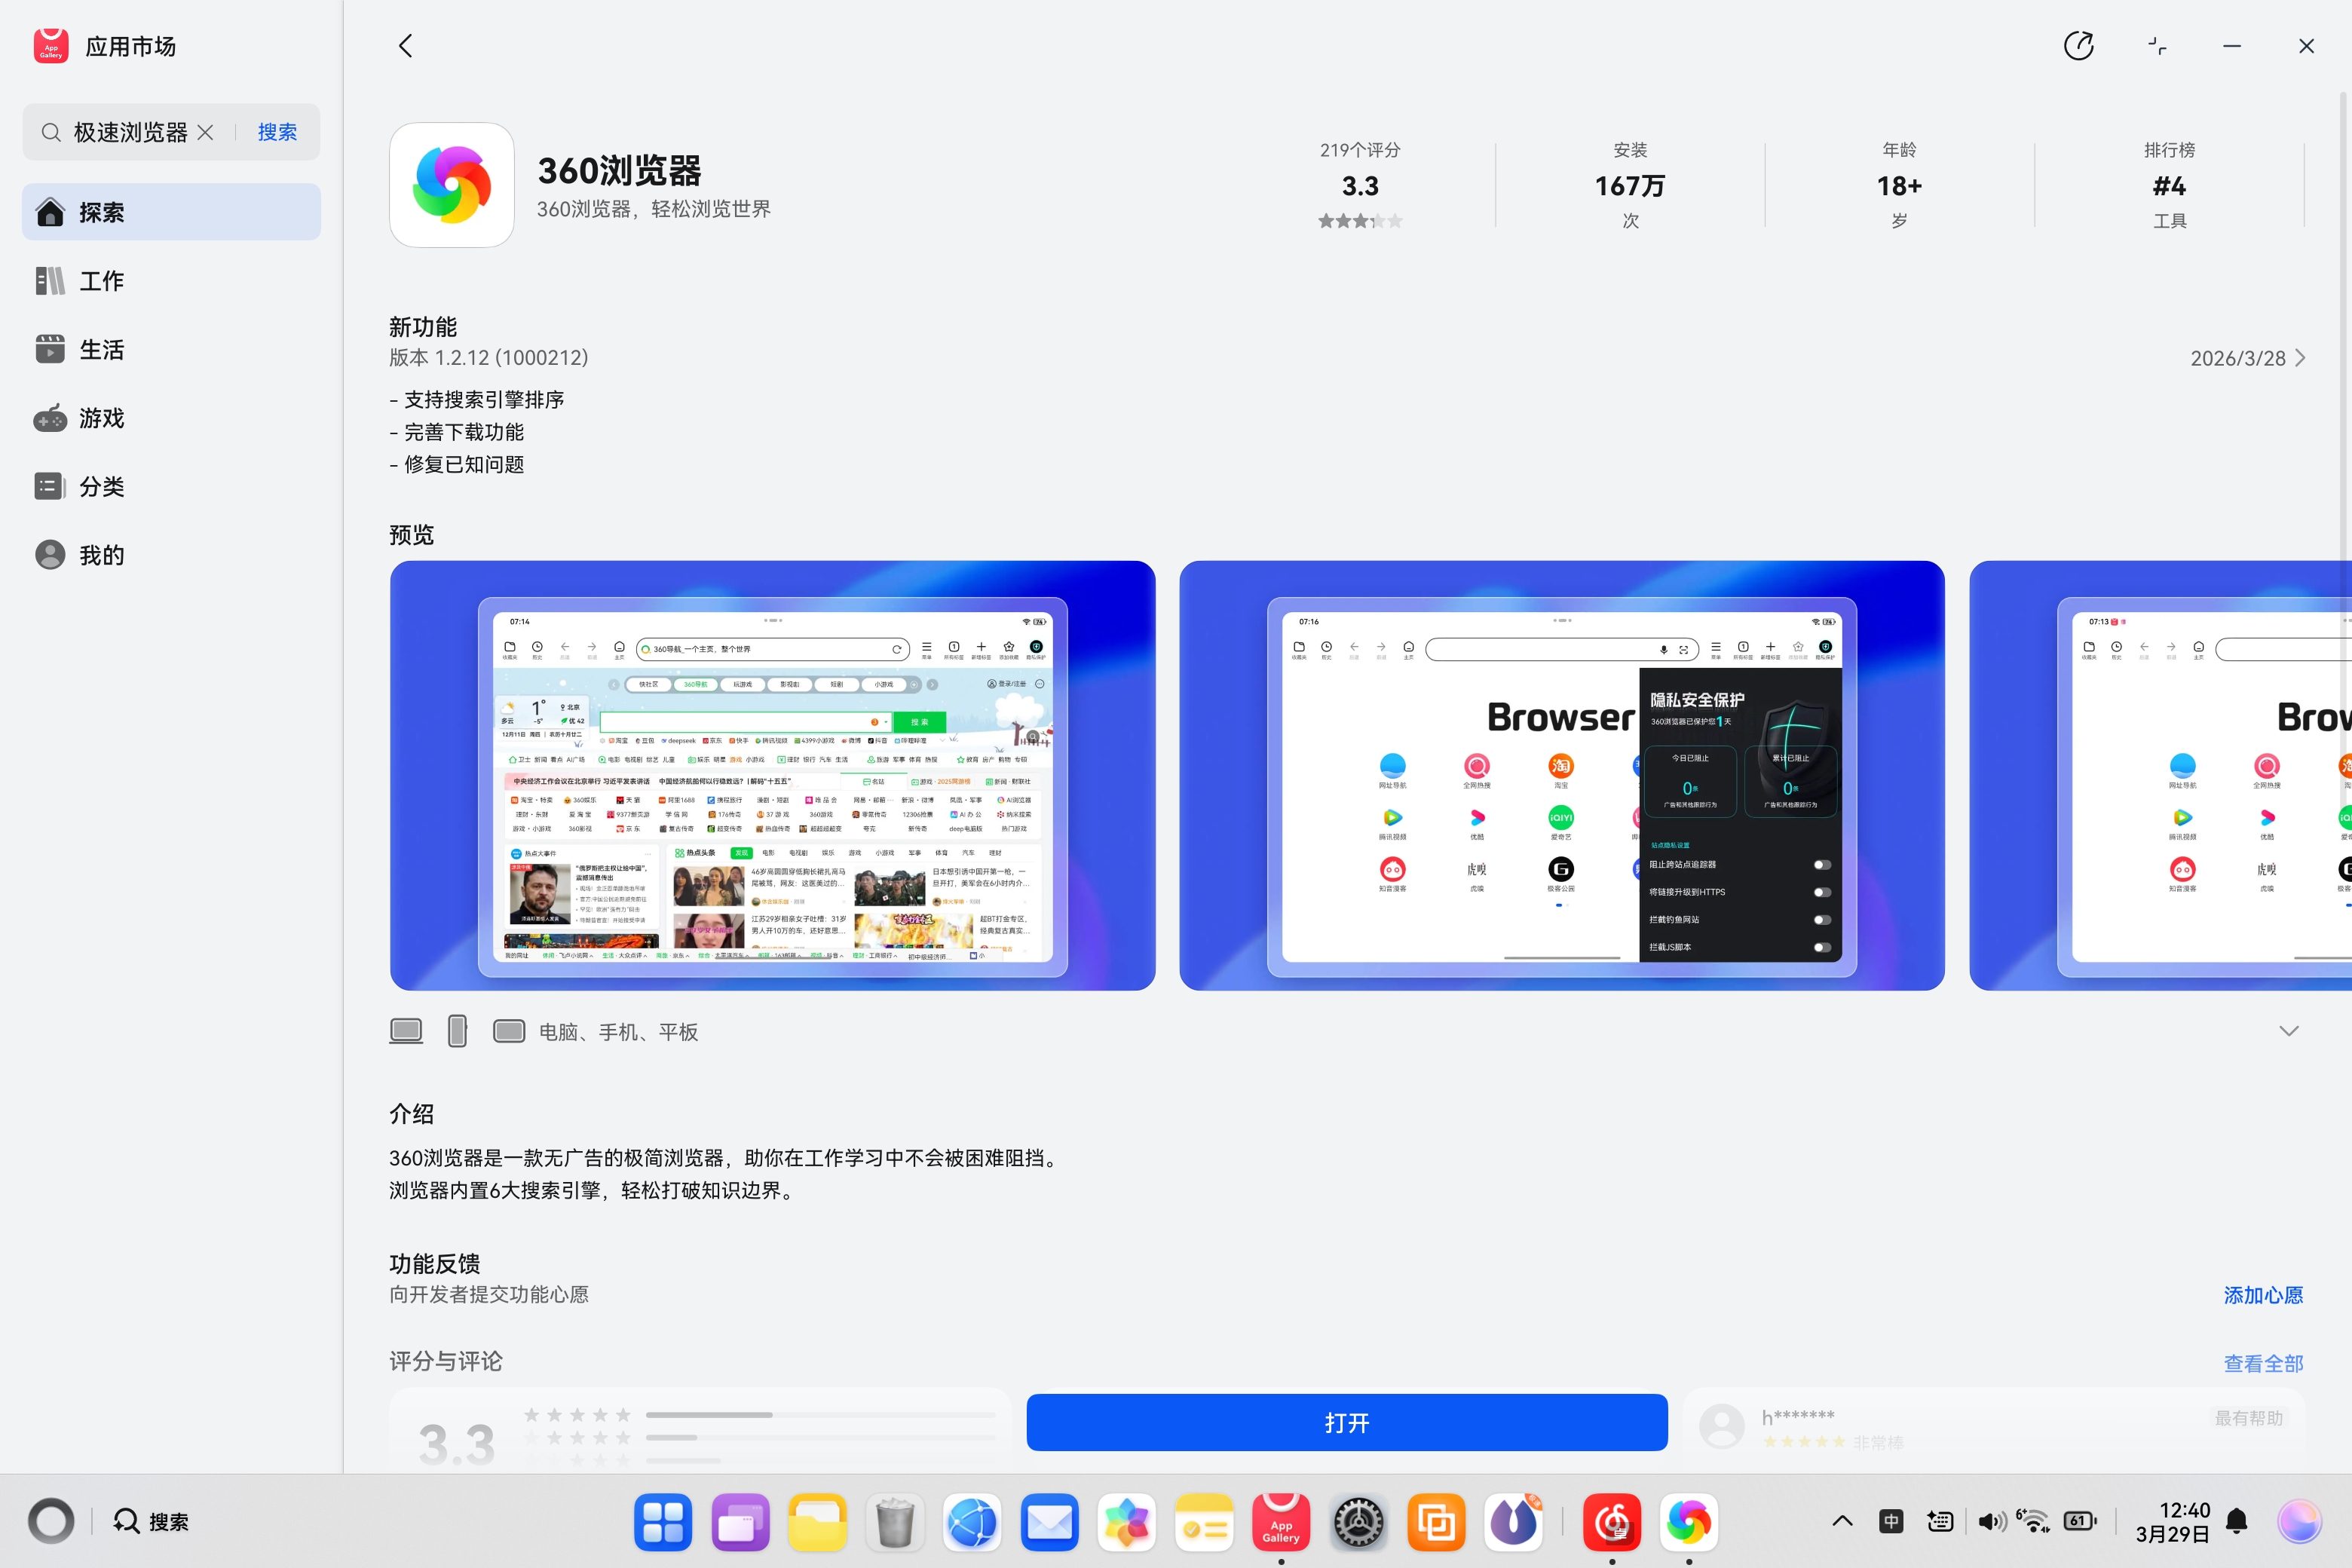Open the purple droplet app in the dock
The height and width of the screenshot is (1568, 2352).
(x=1513, y=1522)
